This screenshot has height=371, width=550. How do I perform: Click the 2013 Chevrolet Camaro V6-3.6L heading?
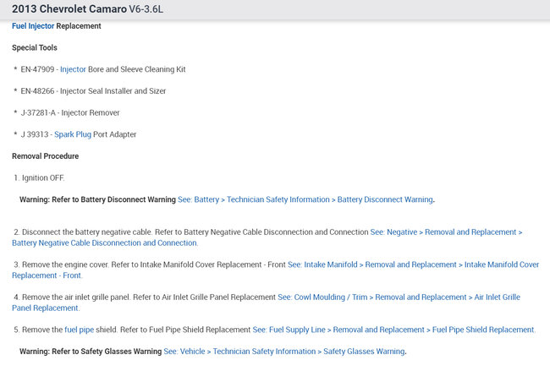pyautogui.click(x=87, y=8)
